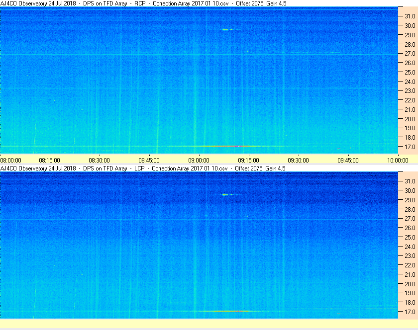
Task: Click the 08:45:00 time axis label
Action: point(149,161)
